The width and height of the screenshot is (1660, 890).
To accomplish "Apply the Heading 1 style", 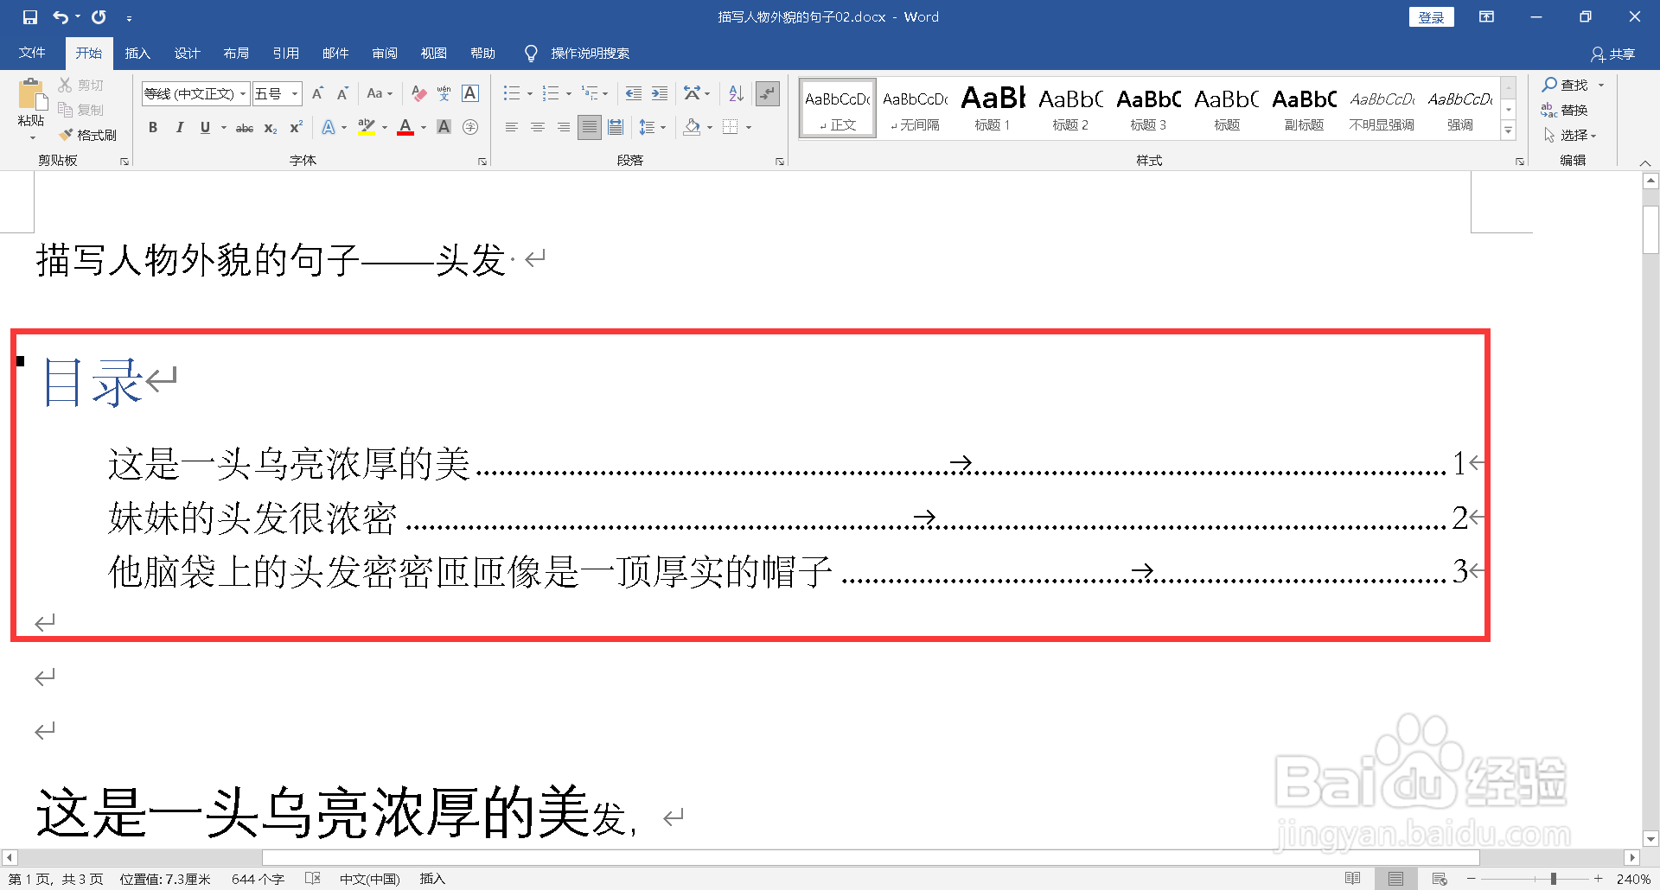I will (993, 108).
